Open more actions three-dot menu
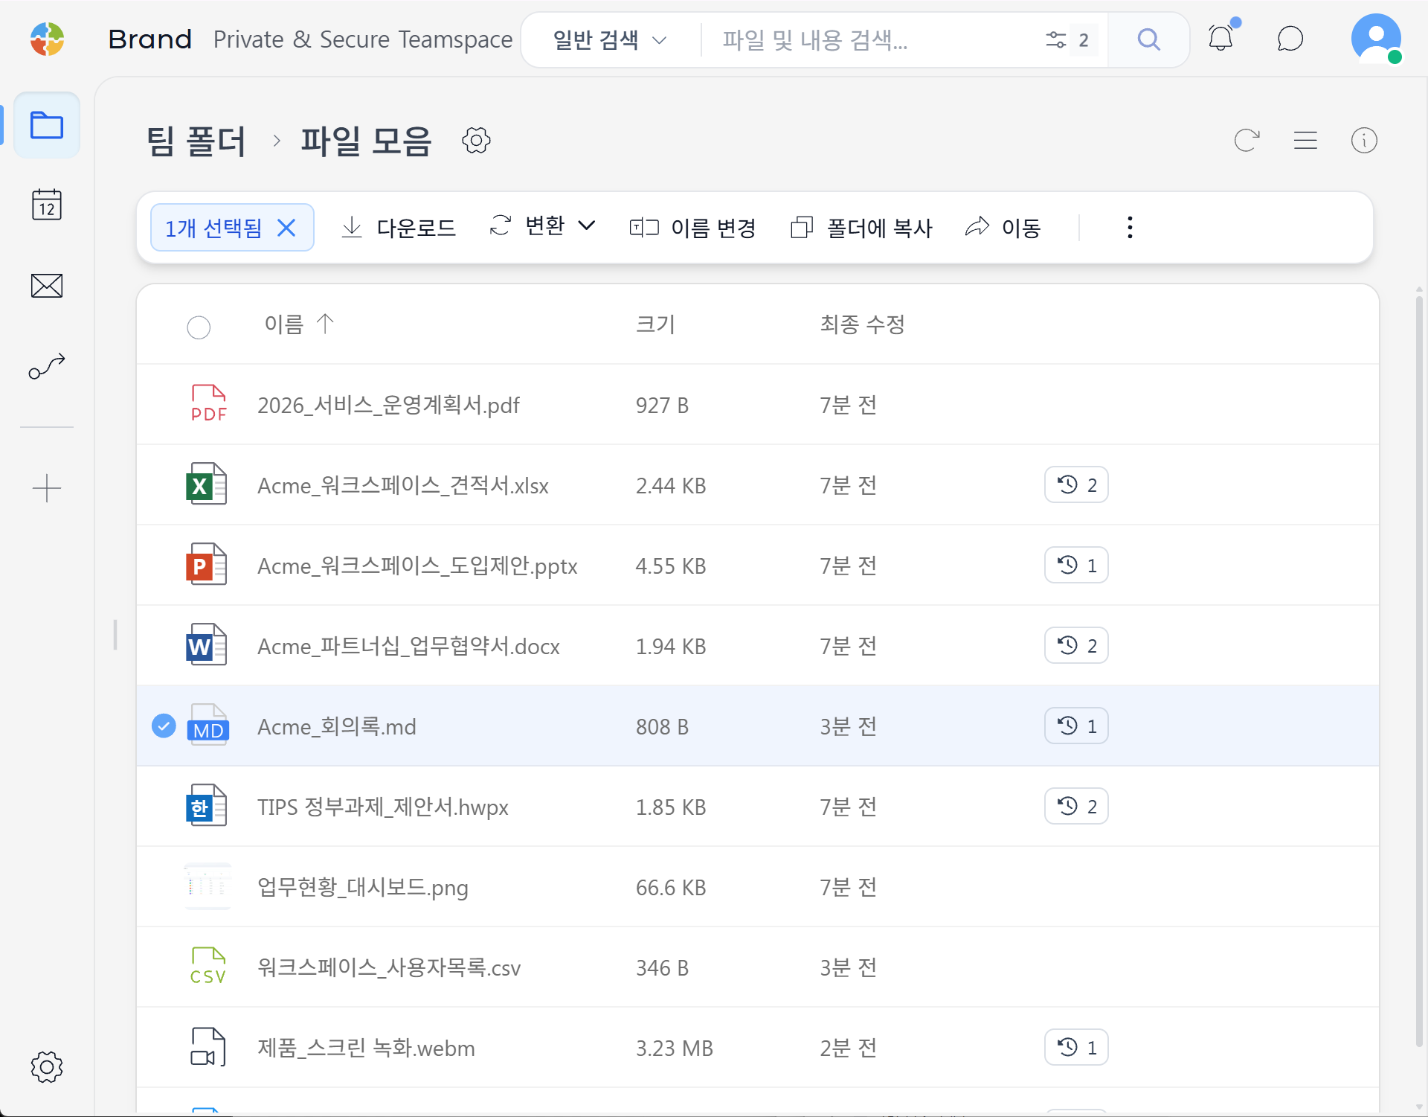The image size is (1428, 1117). pos(1130,227)
